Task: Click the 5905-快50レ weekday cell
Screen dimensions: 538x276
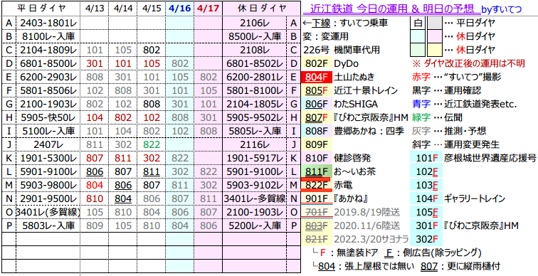Action: tap(48, 117)
